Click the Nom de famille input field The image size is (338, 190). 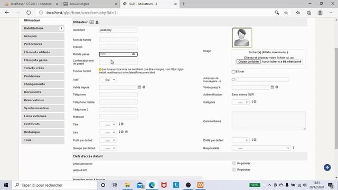pos(118,40)
